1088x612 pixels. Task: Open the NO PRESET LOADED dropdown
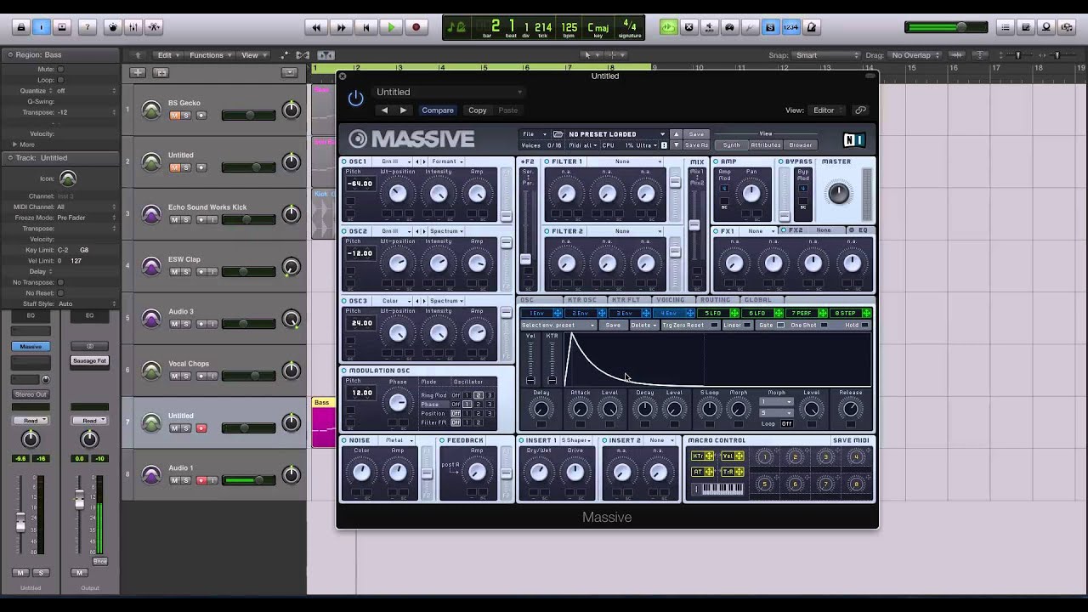tap(616, 134)
